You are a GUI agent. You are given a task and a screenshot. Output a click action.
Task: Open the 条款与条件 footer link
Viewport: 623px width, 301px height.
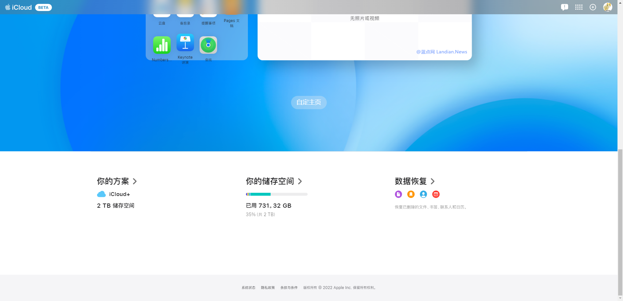[x=289, y=288]
